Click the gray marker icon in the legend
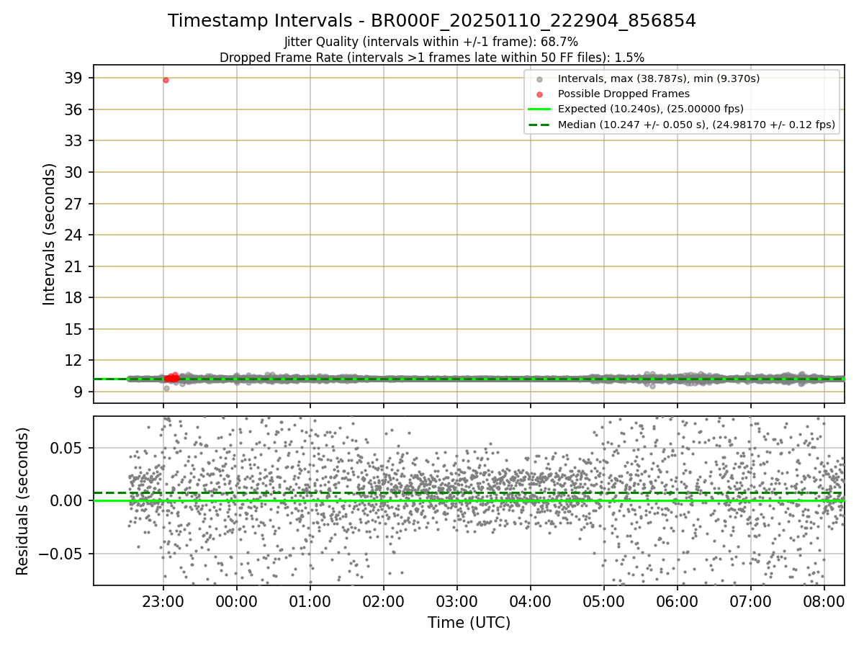The image size is (864, 648). coord(539,79)
